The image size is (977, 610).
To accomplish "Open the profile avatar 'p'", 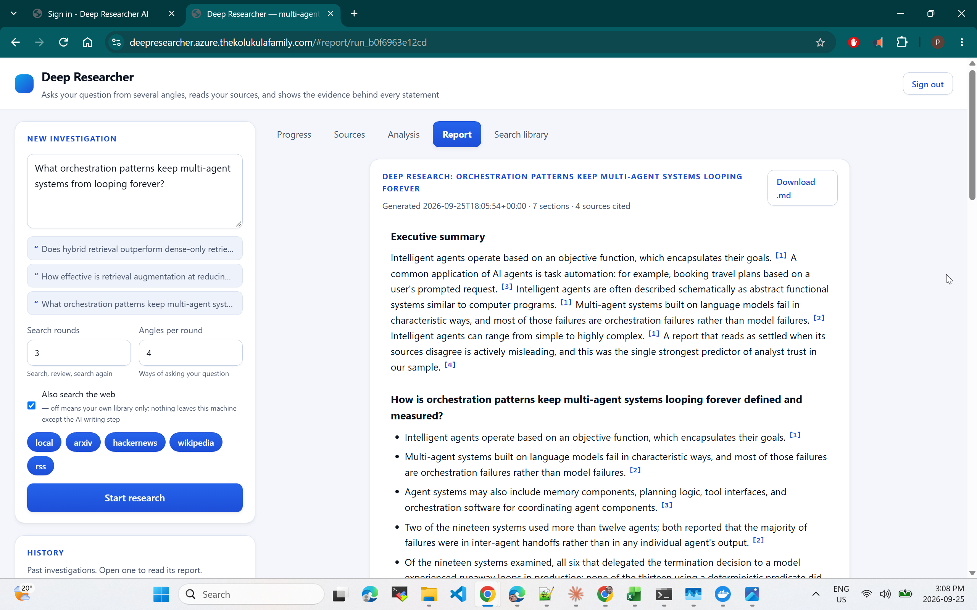I will (937, 42).
